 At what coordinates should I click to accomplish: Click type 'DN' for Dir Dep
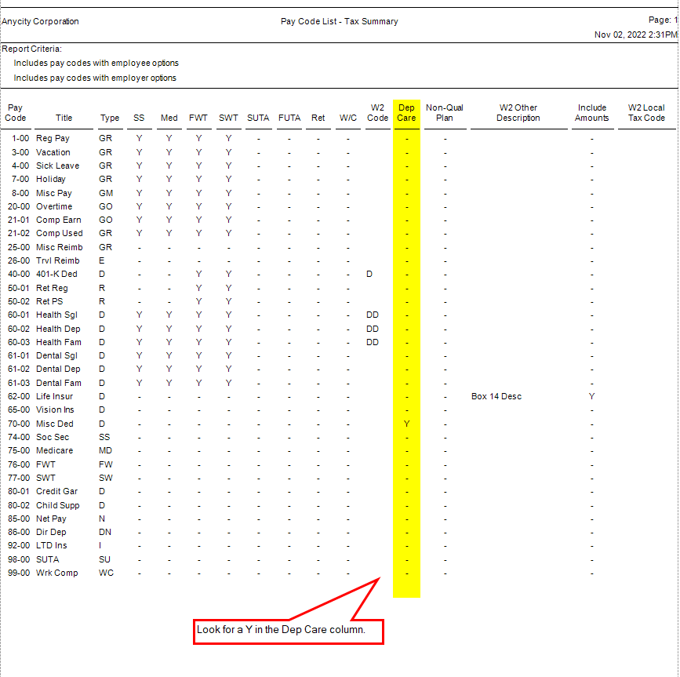click(105, 532)
